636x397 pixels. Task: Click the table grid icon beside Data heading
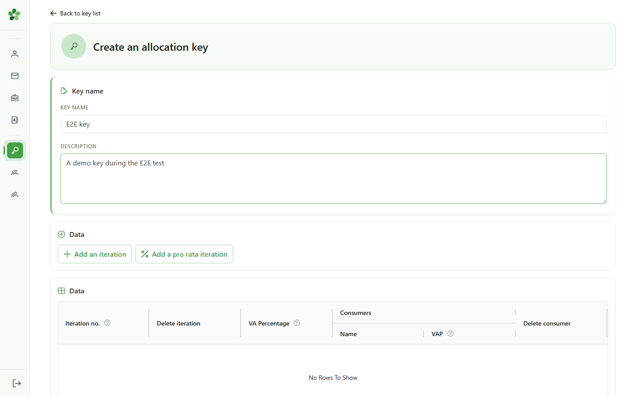(x=61, y=291)
